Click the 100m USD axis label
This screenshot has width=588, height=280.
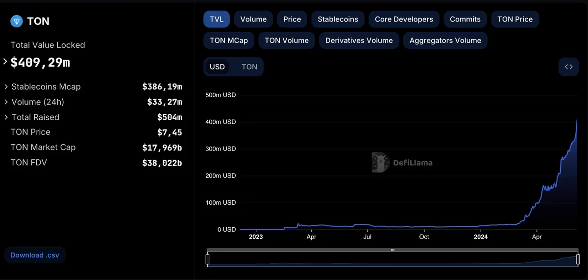click(220, 203)
